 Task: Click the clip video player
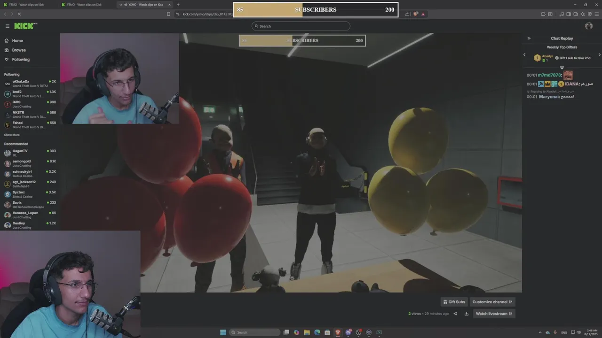[291, 163]
